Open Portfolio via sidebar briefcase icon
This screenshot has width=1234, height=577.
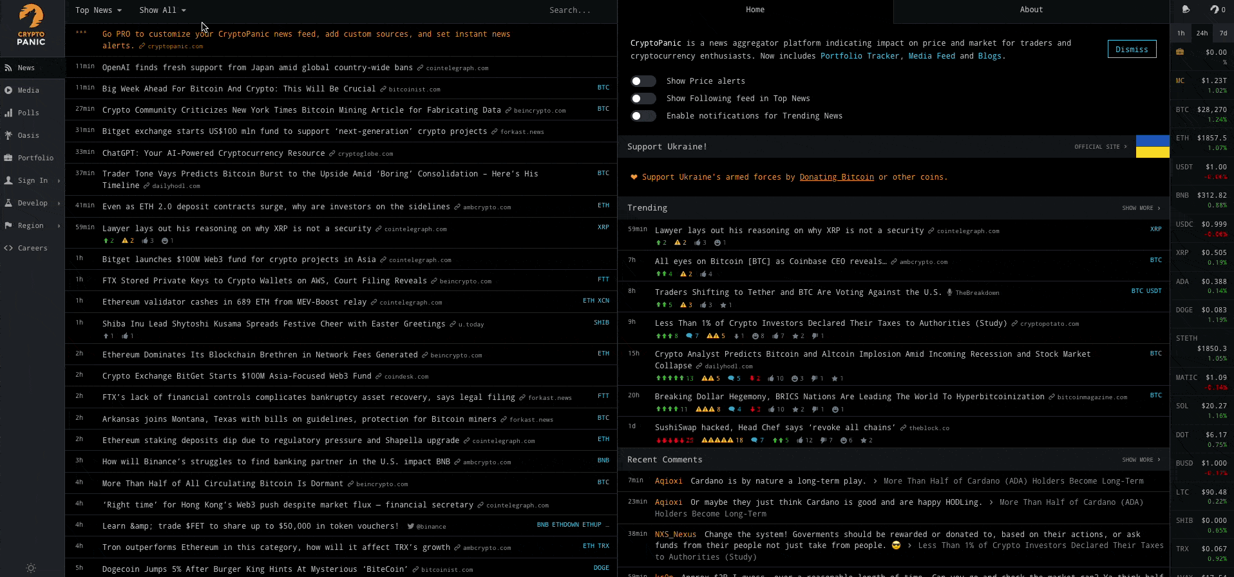click(8, 158)
